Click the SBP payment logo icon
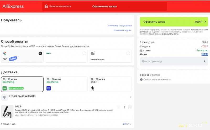 click(x=4, y=54)
